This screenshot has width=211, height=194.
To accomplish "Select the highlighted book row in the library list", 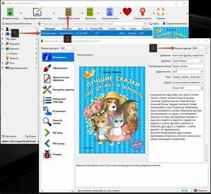I will coord(97,33).
